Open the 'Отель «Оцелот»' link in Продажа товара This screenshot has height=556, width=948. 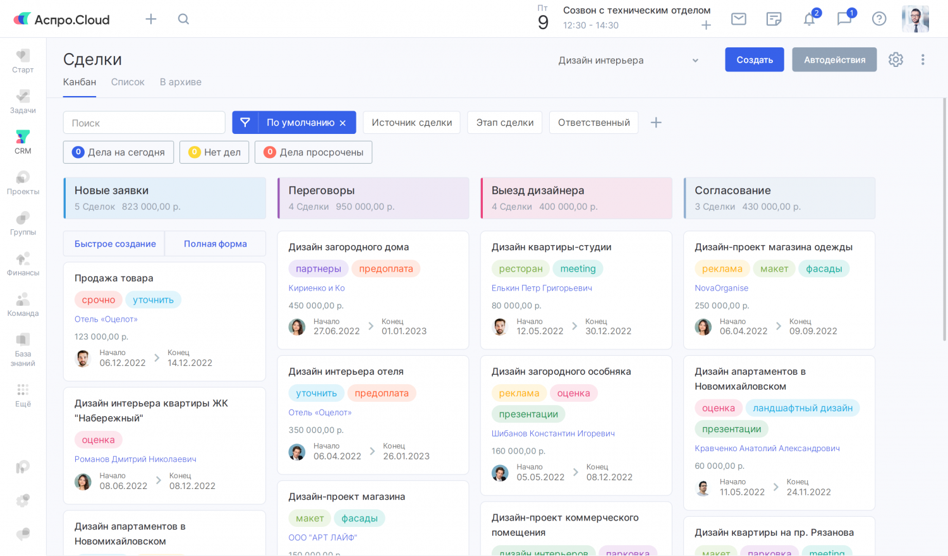click(x=106, y=319)
